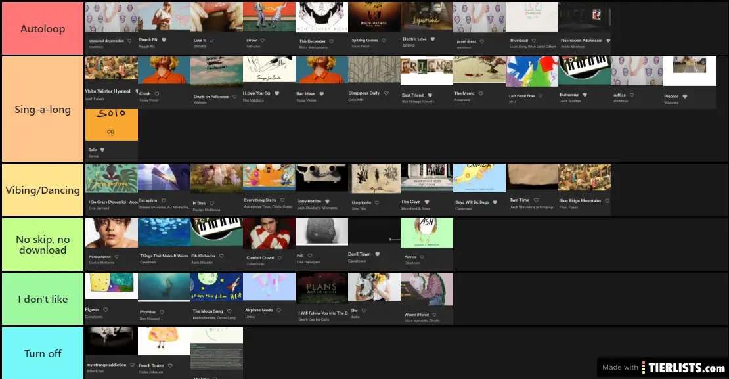The height and width of the screenshot is (379, 729).
Task: Like the song Lose It with its heart
Action: (211, 40)
